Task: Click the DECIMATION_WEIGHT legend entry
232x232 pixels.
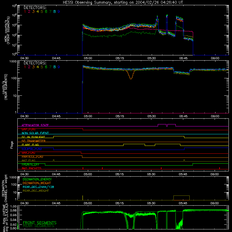Action: 37,183
